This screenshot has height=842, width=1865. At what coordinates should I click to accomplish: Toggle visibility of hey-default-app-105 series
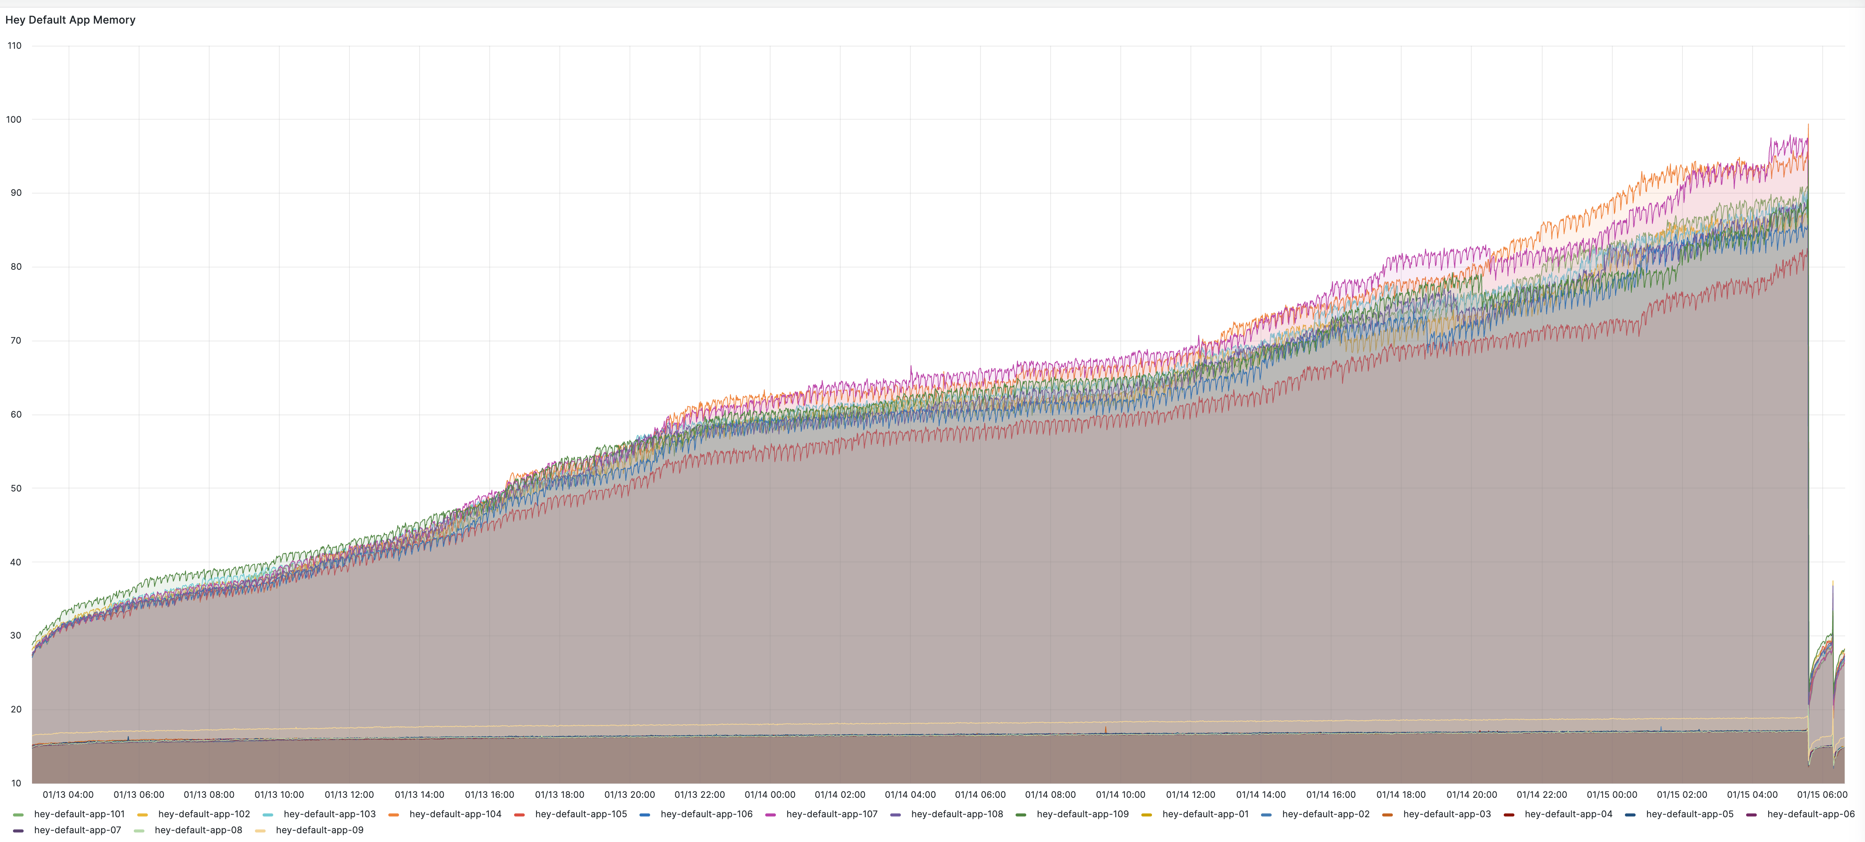(x=581, y=814)
